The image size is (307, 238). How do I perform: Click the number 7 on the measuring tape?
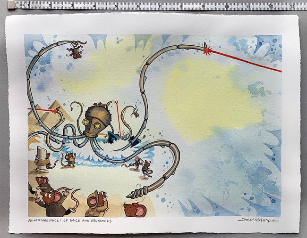click(x=160, y=7)
